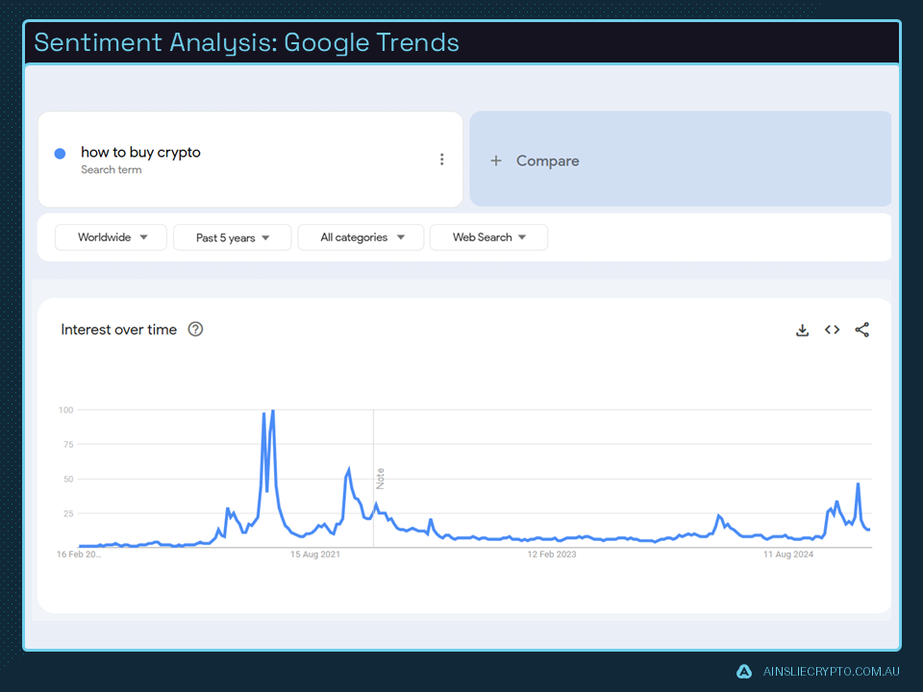This screenshot has width=923, height=692.
Task: Open the three-dot menu for the search term
Action: pos(441,159)
